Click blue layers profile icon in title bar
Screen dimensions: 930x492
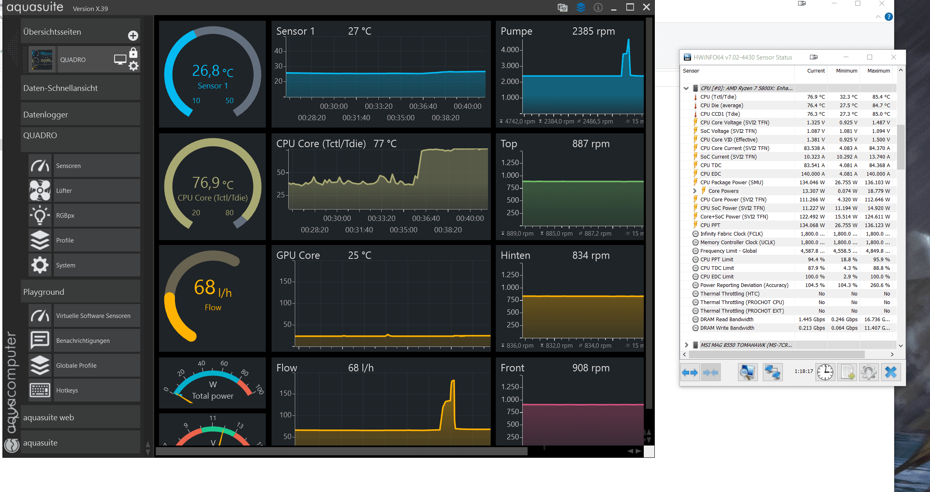click(581, 7)
